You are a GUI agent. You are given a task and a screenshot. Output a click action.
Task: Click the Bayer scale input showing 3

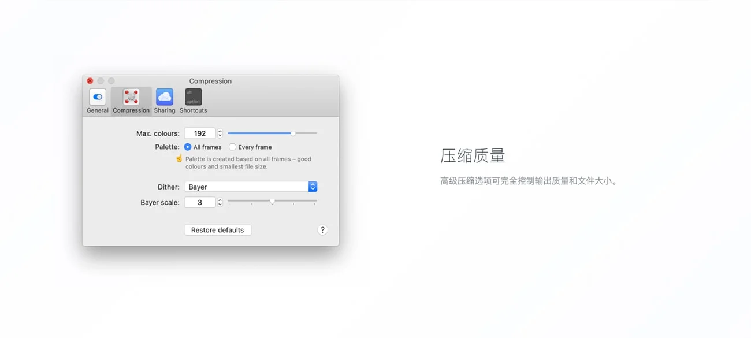tap(200, 202)
